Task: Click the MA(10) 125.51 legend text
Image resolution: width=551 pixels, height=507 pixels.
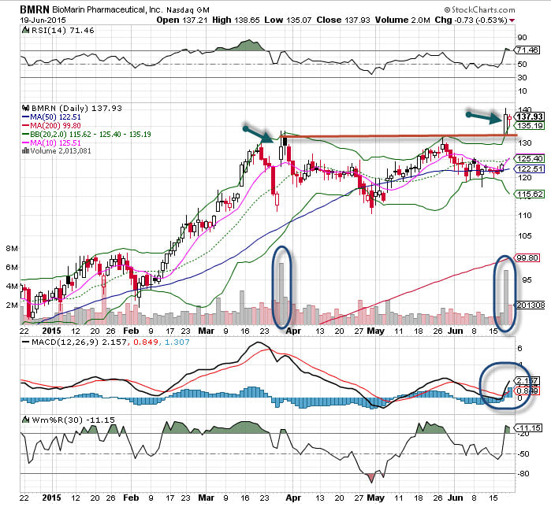Action: (x=55, y=142)
